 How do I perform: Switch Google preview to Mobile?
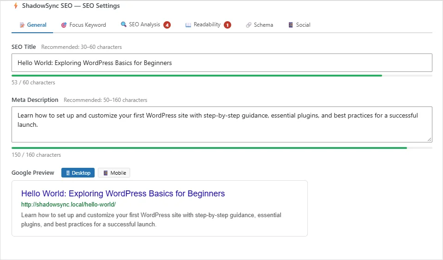114,173
